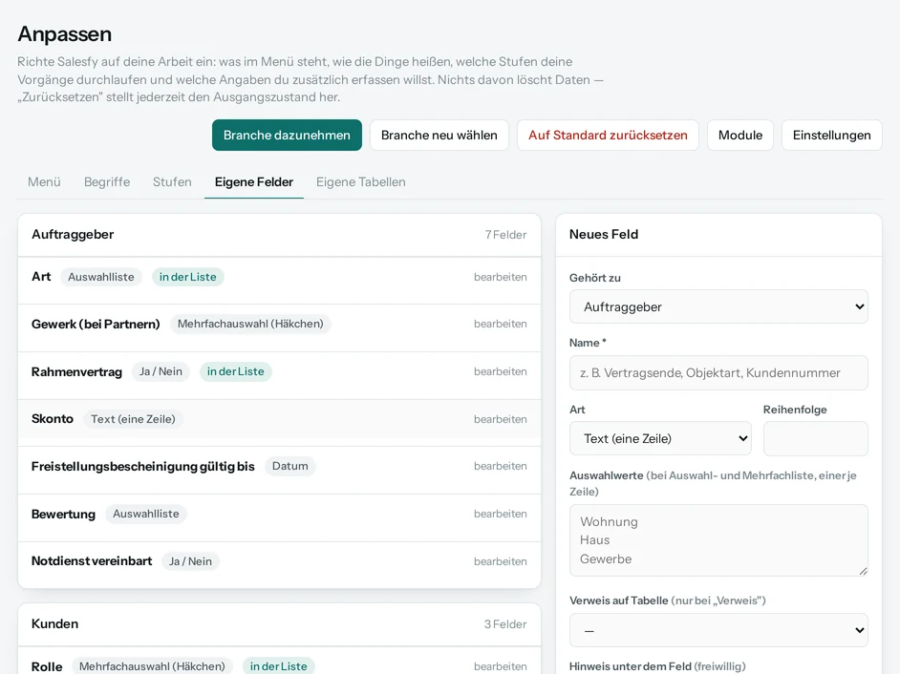Expand the Gehört zu dropdown
Screen dimensions: 900x674
(x=718, y=306)
